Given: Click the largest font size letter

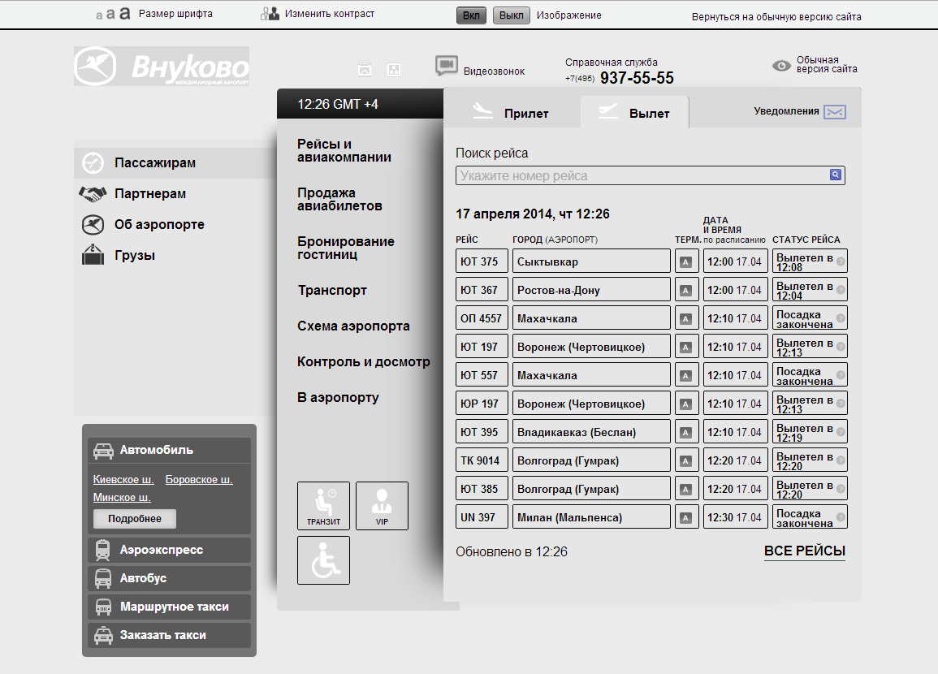Looking at the screenshot, I should 124,14.
